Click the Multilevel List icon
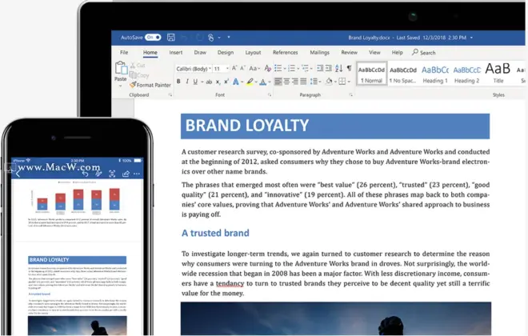This screenshot has width=528, height=336. tap(305, 68)
